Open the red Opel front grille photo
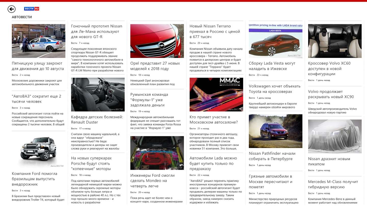The height and width of the screenshot is (206, 367). pyautogui.click(x=157, y=41)
